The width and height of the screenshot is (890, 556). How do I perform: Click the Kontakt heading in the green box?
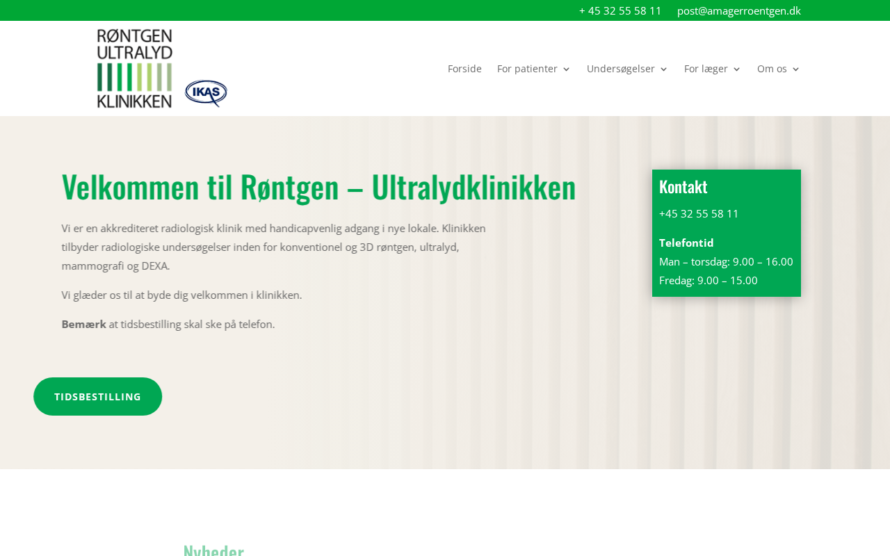click(x=683, y=186)
